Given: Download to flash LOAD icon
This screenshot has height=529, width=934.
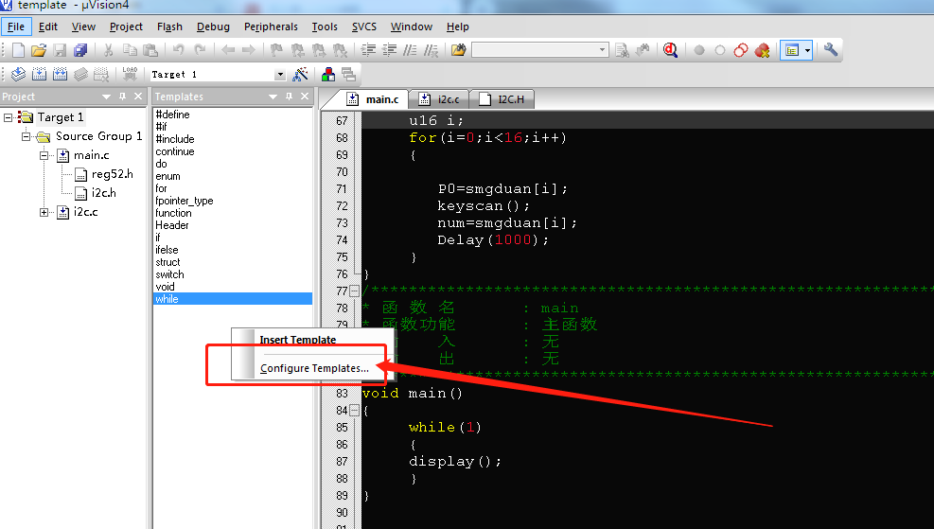Looking at the screenshot, I should pos(130,74).
